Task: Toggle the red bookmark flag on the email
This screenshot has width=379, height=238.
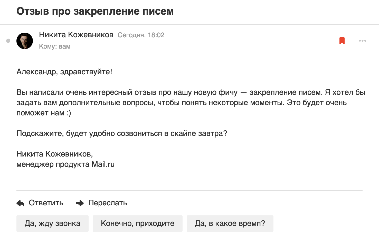Action: [342, 41]
